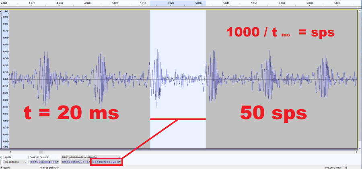Click the -0,50 mark on vertical amplitude scale
The image size is (362, 169).
(x=5, y=114)
